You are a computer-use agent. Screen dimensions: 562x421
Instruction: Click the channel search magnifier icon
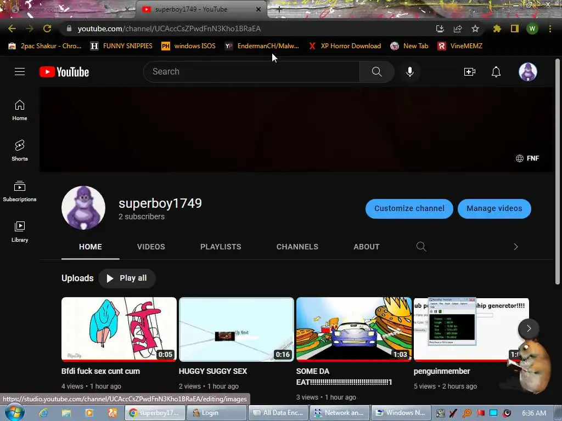(421, 247)
